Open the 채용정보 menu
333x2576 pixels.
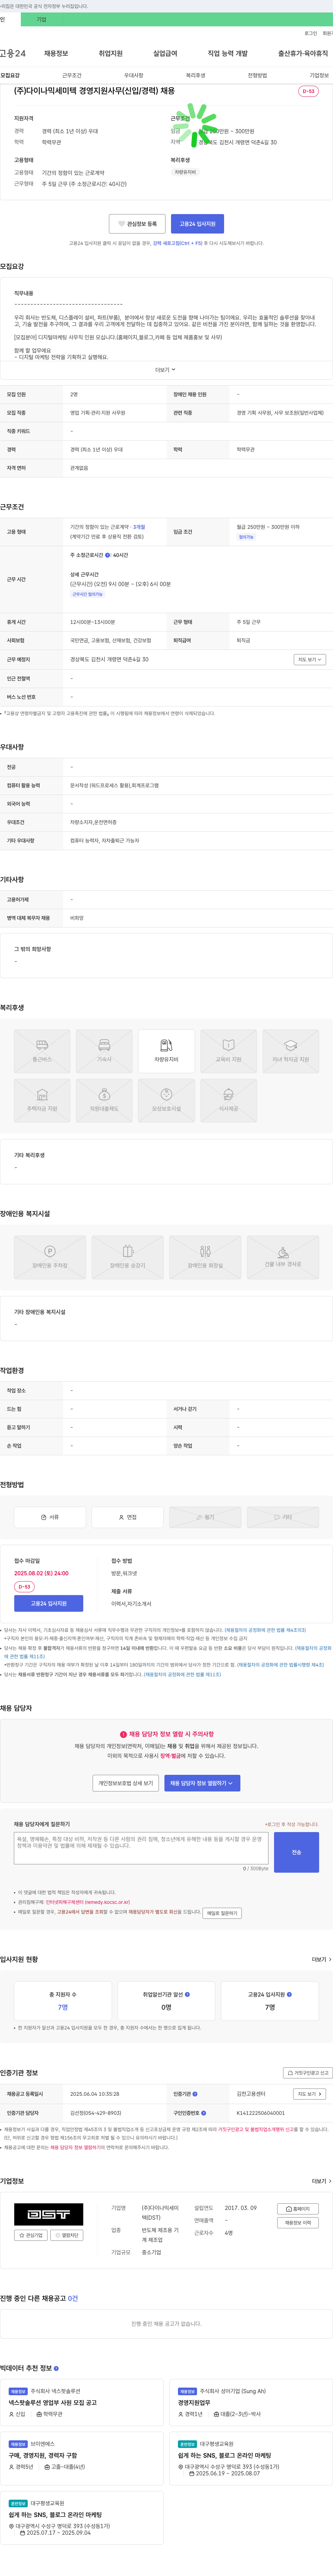pos(56,53)
